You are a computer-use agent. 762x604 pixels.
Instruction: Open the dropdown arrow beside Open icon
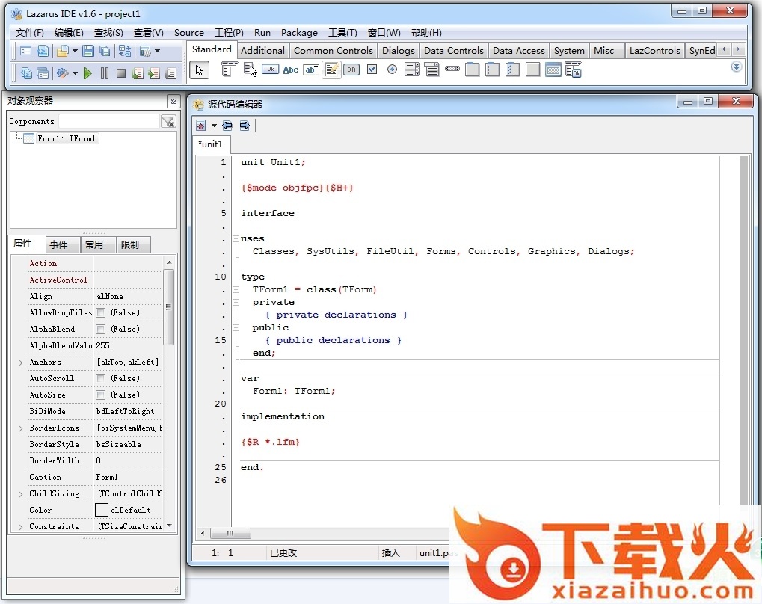75,52
